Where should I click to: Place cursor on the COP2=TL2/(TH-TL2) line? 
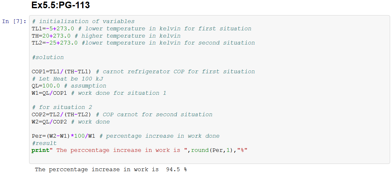[122, 115]
